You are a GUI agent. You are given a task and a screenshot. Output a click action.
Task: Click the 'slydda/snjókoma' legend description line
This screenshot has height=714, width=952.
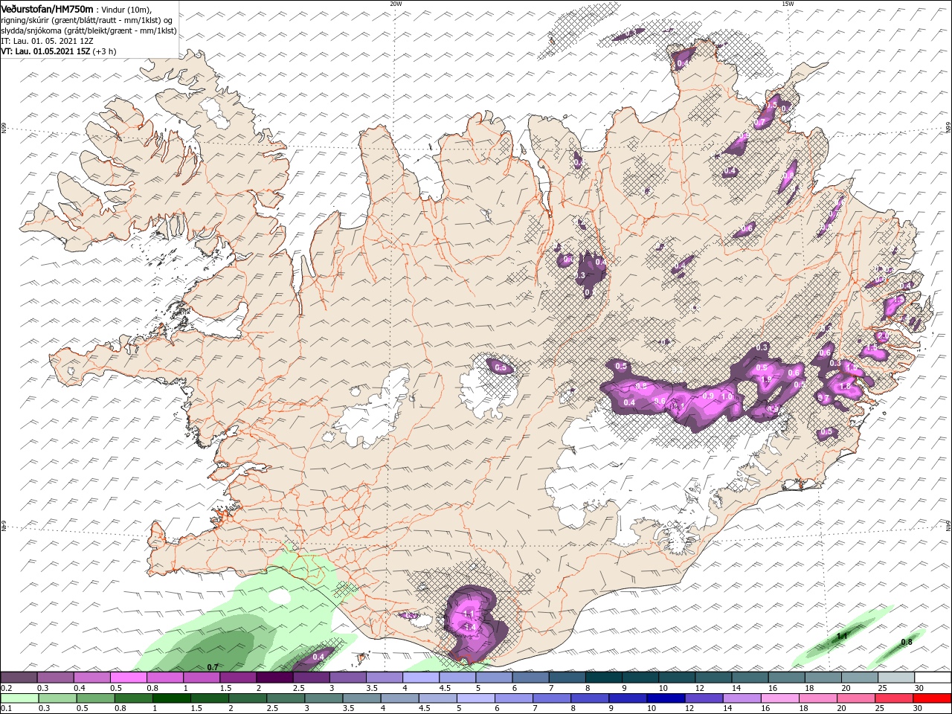pos(89,30)
